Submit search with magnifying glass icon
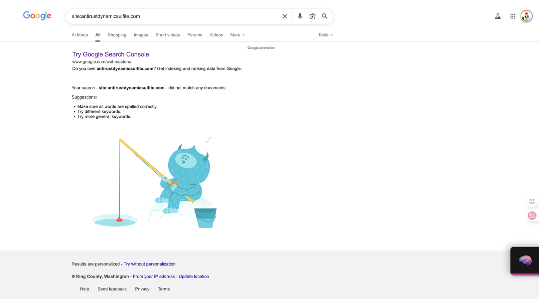 pos(324,16)
